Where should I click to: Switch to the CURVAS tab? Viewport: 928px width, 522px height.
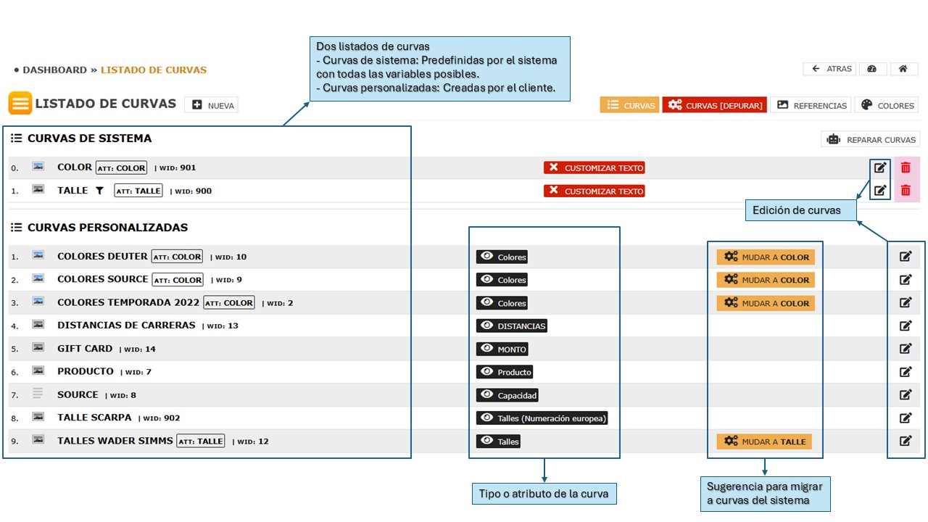coord(629,105)
